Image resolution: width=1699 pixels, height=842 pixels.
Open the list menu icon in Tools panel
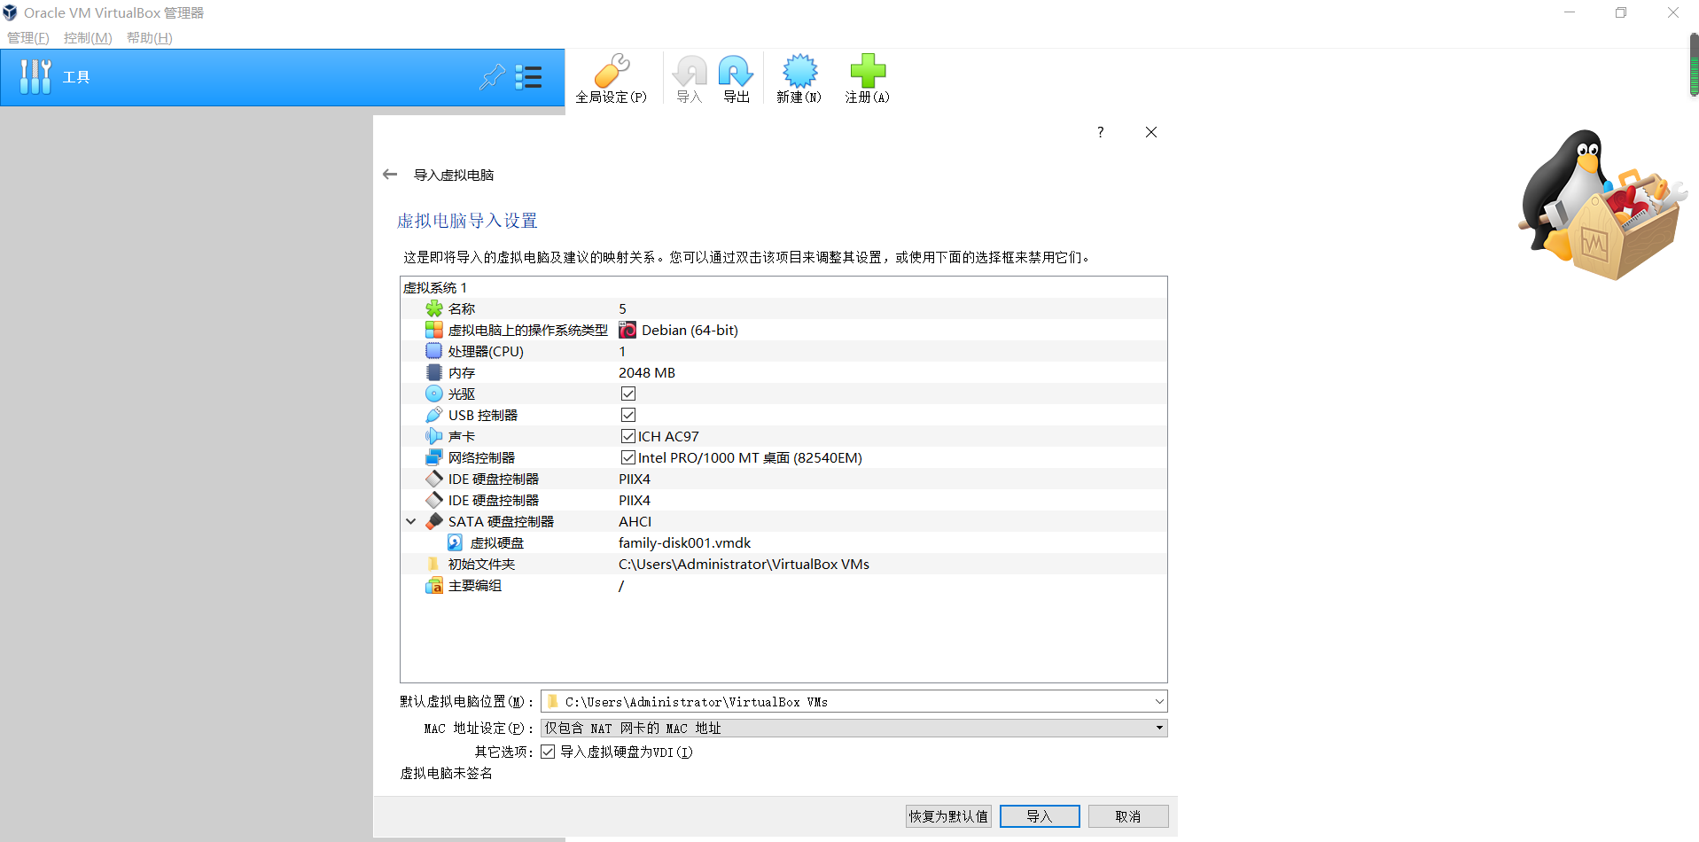(529, 77)
